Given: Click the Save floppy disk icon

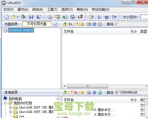Looking at the screenshot, I should click(31, 17).
